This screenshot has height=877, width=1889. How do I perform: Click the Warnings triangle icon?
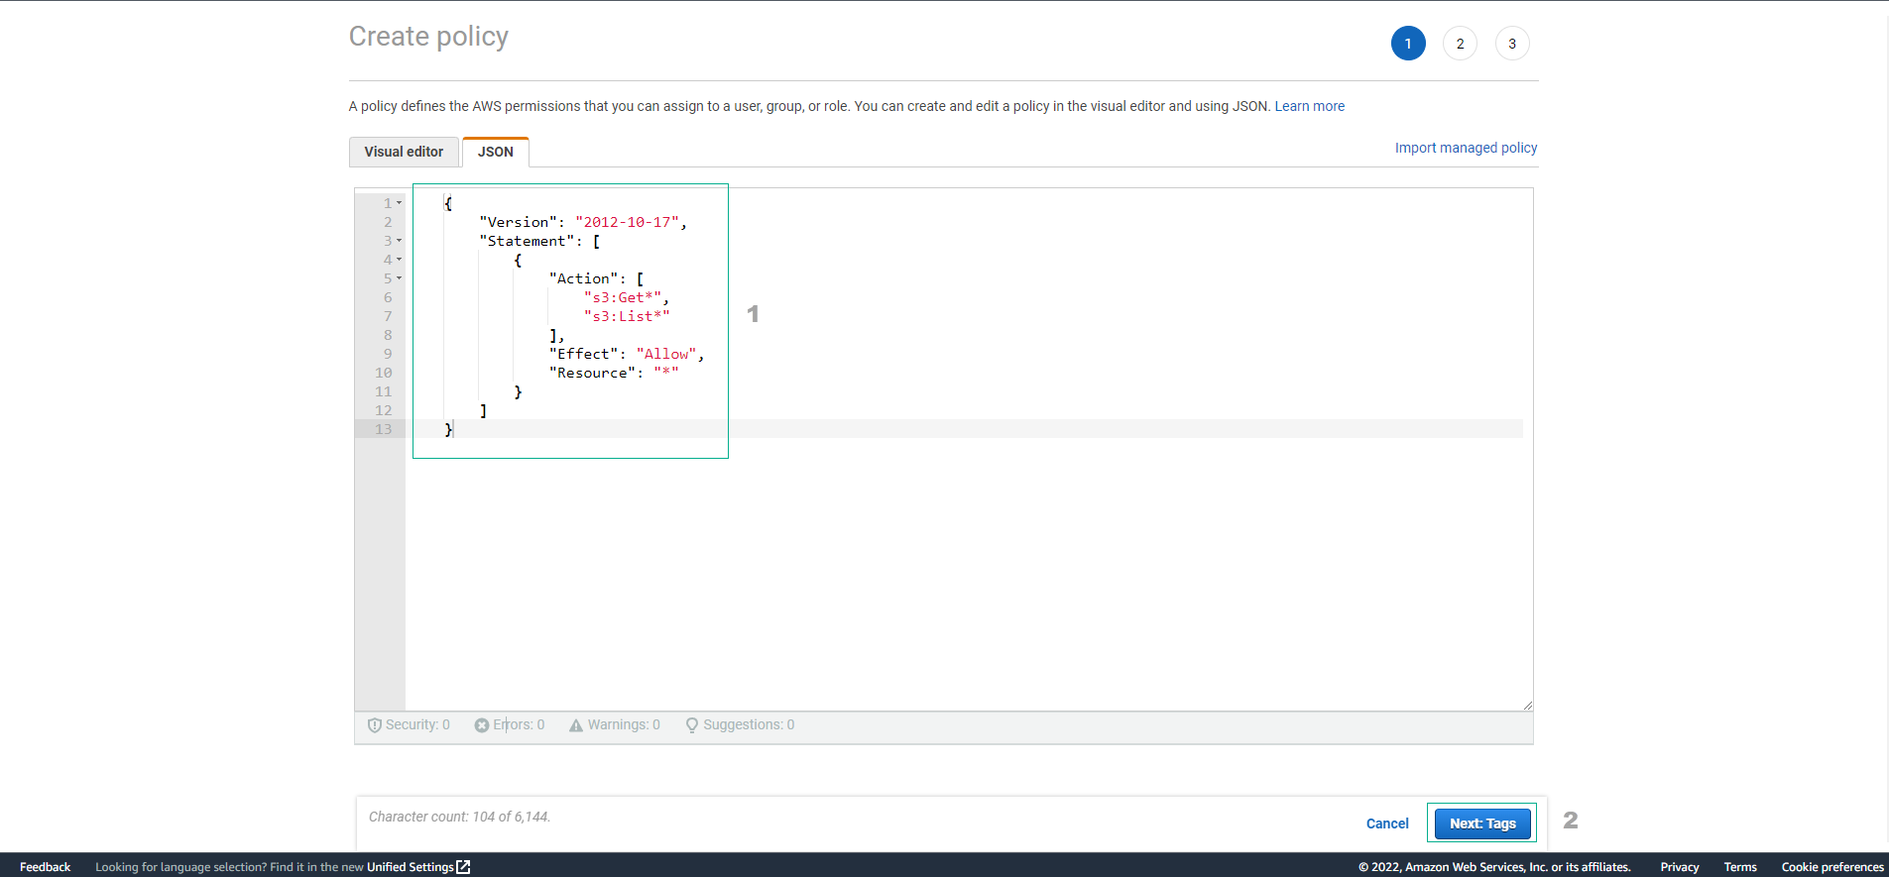pyautogui.click(x=576, y=725)
